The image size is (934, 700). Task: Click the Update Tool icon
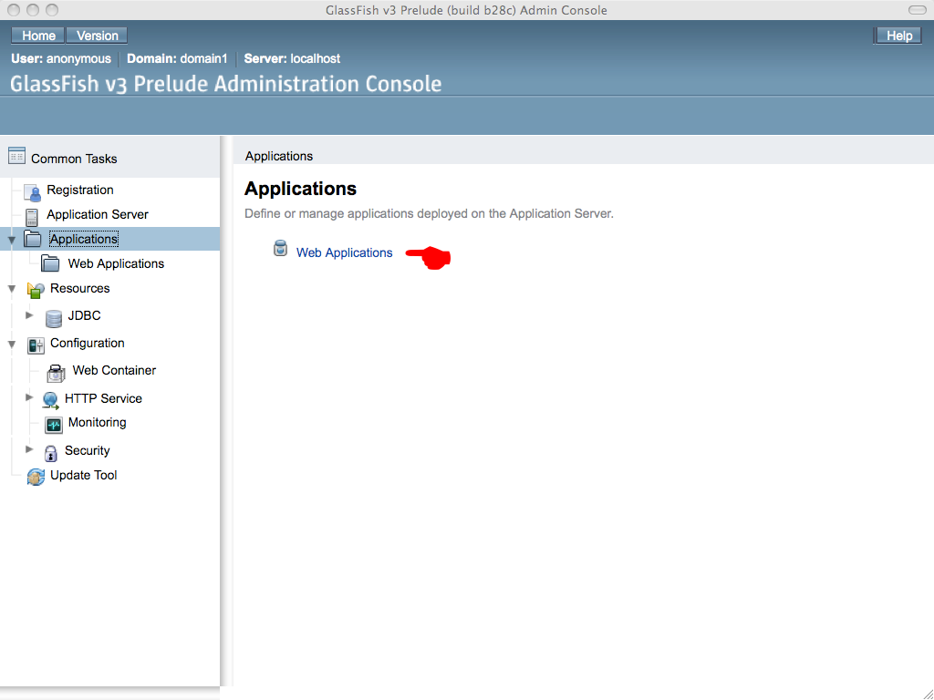(36, 477)
